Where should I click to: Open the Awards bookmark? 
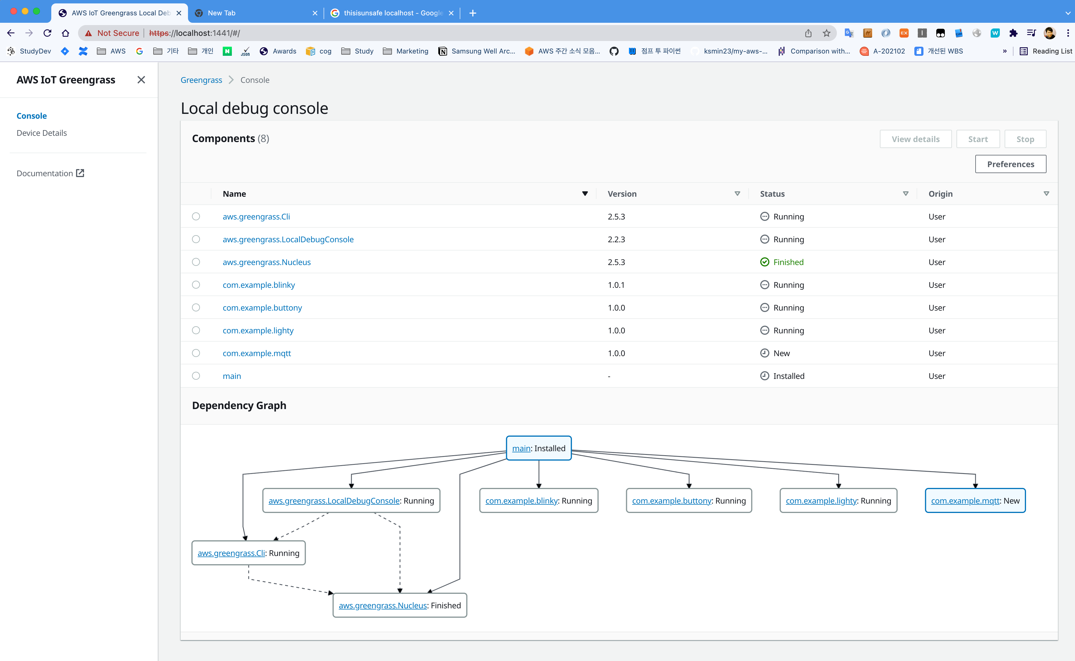click(278, 51)
